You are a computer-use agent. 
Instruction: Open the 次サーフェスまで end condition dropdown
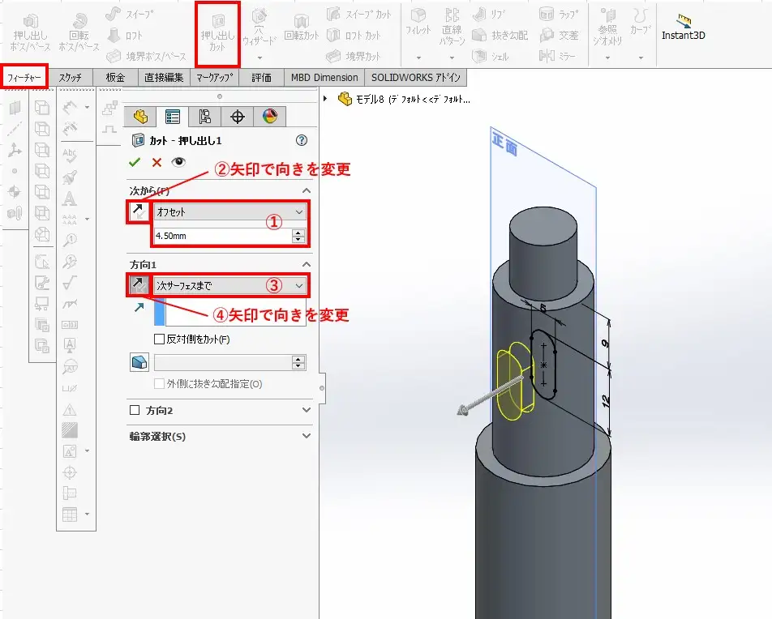click(x=229, y=285)
